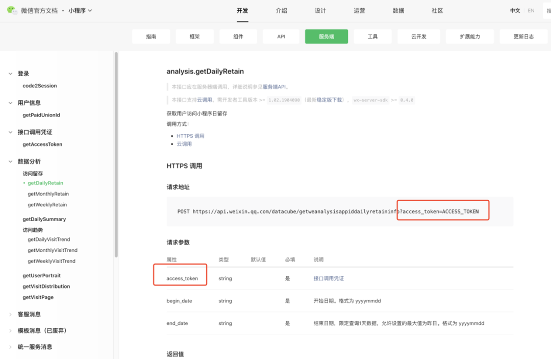Select 访问趋势 in the sidebar

click(x=33, y=230)
